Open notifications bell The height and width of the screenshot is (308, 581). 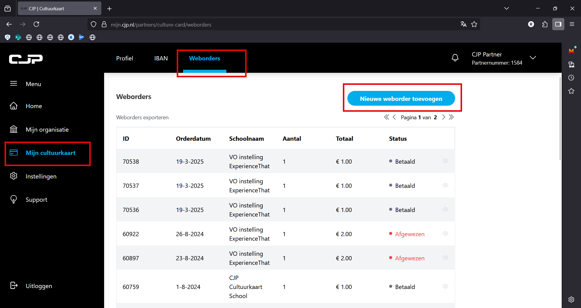455,58
